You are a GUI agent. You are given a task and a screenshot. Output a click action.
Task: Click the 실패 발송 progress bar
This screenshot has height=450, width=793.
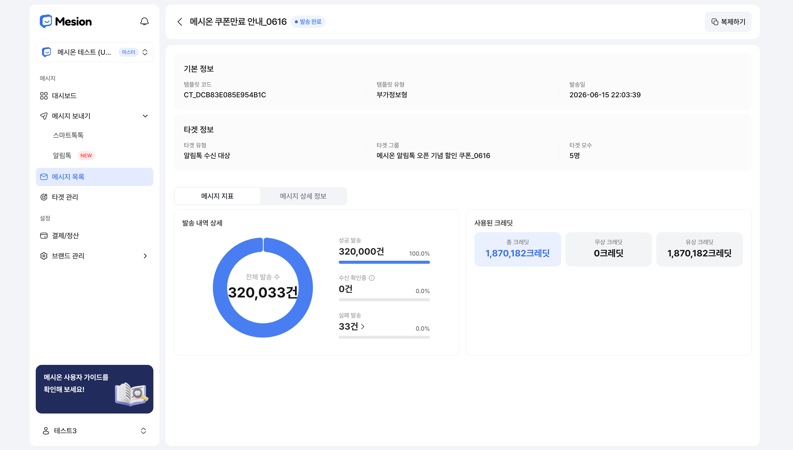384,337
